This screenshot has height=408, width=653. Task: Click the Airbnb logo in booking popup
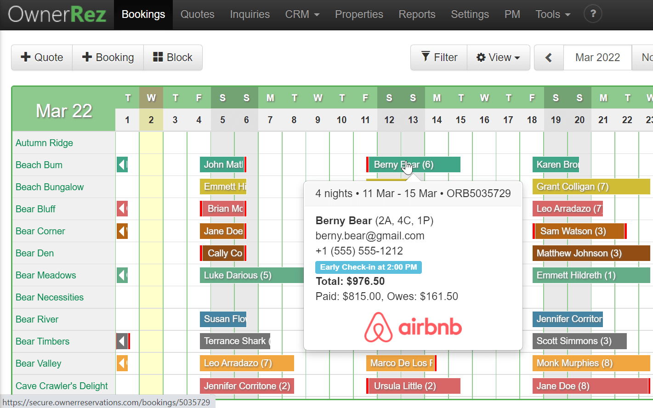click(x=413, y=327)
